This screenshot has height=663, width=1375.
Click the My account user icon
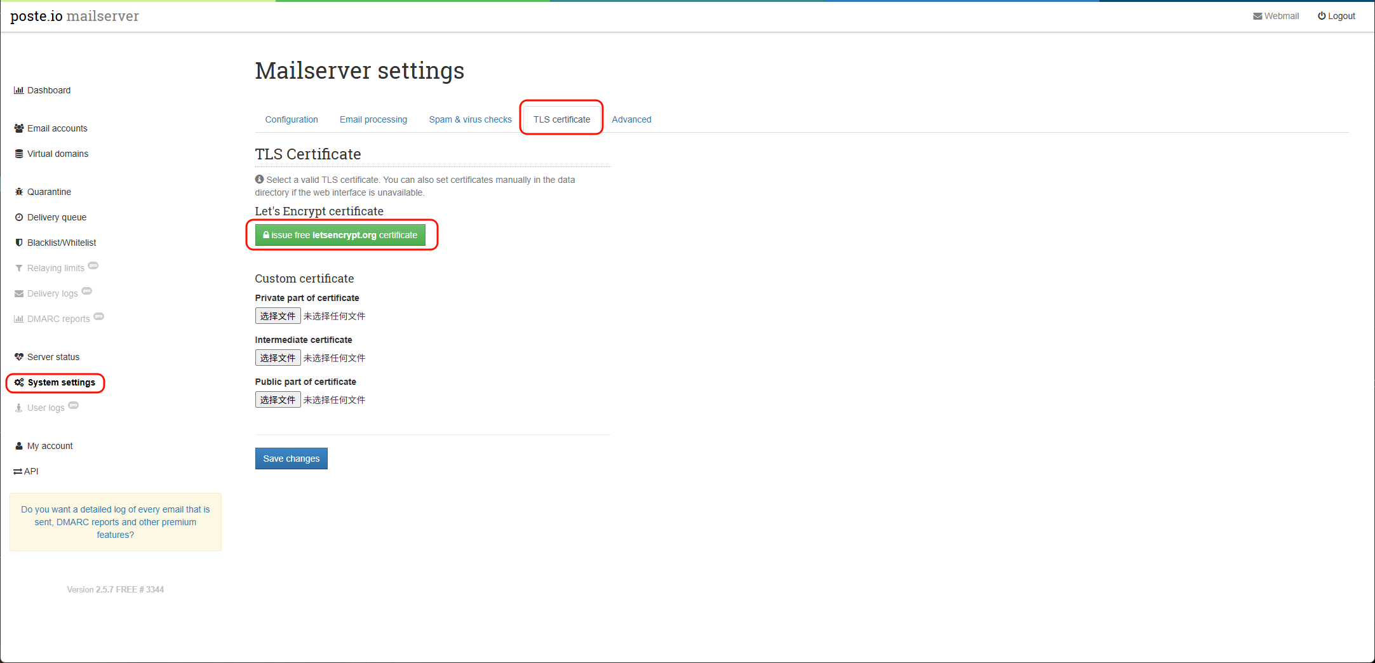point(18,446)
